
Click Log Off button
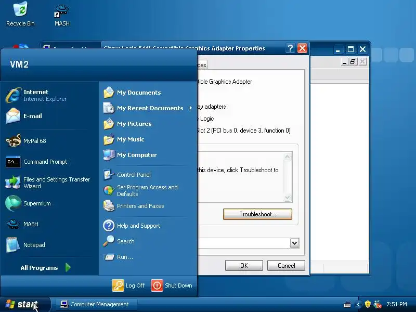(128, 285)
